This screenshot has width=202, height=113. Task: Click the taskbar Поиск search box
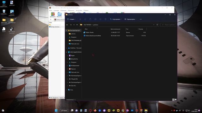64,110
